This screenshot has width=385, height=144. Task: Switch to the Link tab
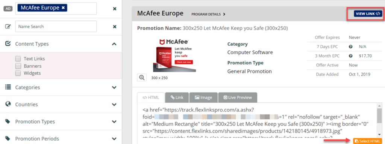(177, 97)
